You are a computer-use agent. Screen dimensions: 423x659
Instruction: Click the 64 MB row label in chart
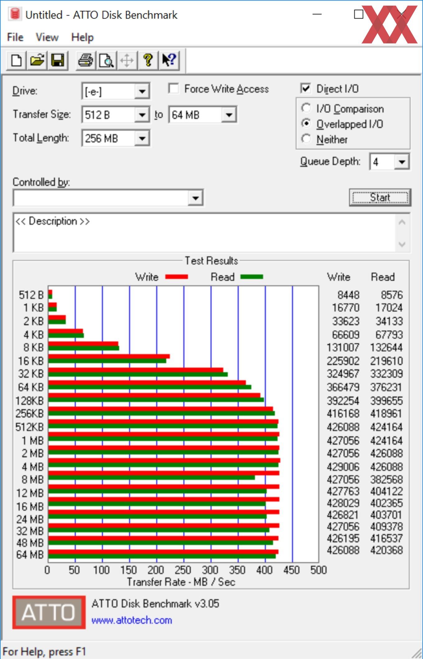click(x=30, y=555)
